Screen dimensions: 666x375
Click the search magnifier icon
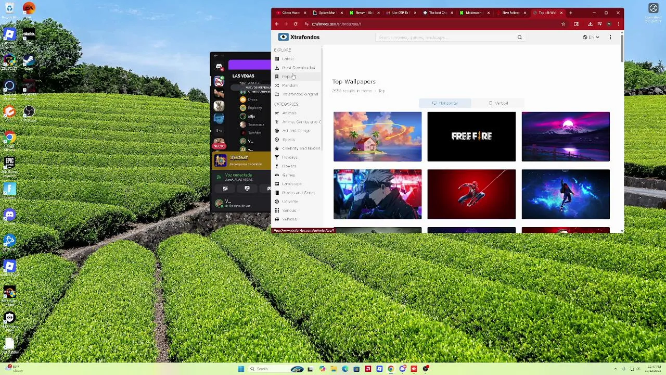(x=519, y=37)
